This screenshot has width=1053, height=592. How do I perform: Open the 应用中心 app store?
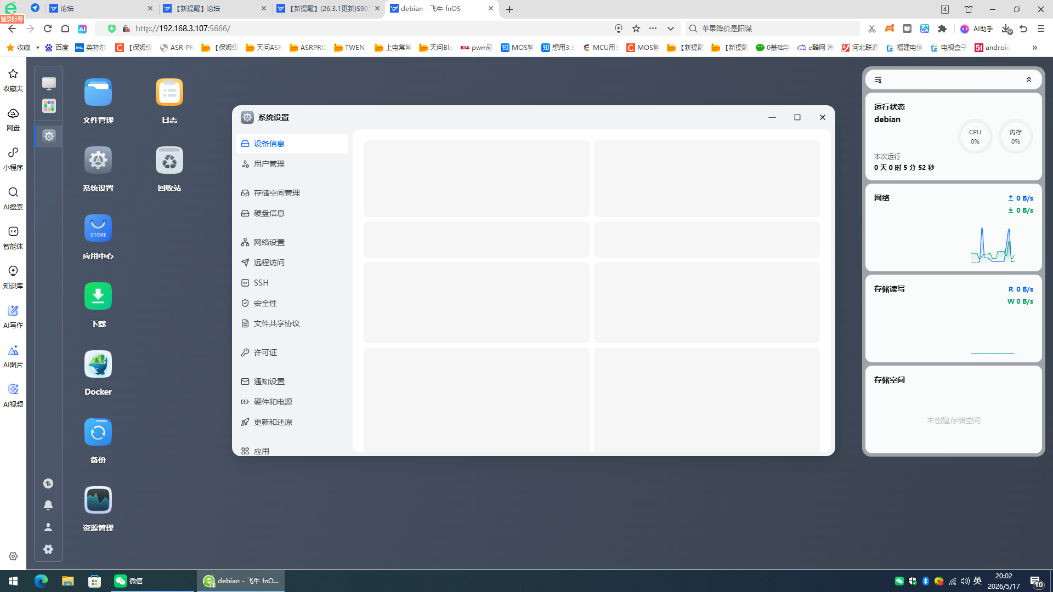point(98,228)
